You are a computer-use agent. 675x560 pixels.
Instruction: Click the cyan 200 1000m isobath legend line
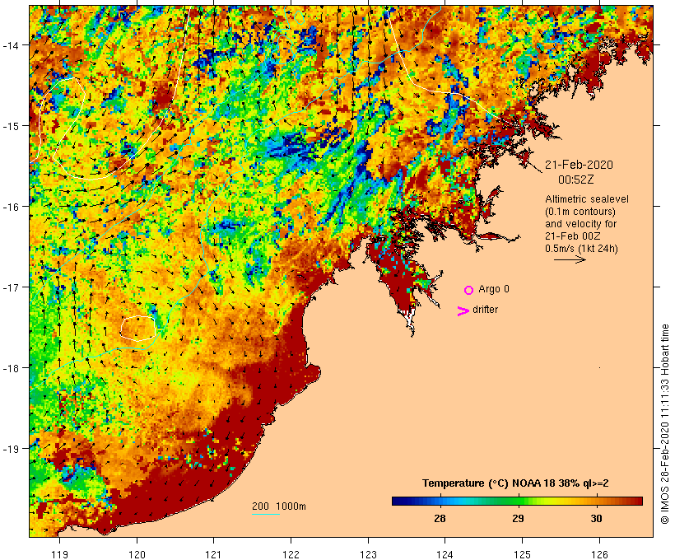click(266, 514)
